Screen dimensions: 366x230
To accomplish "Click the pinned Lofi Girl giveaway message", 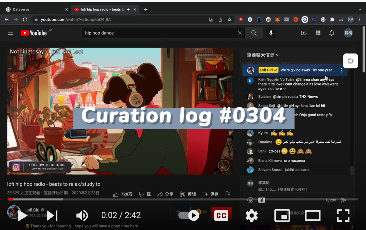I will pos(295,70).
